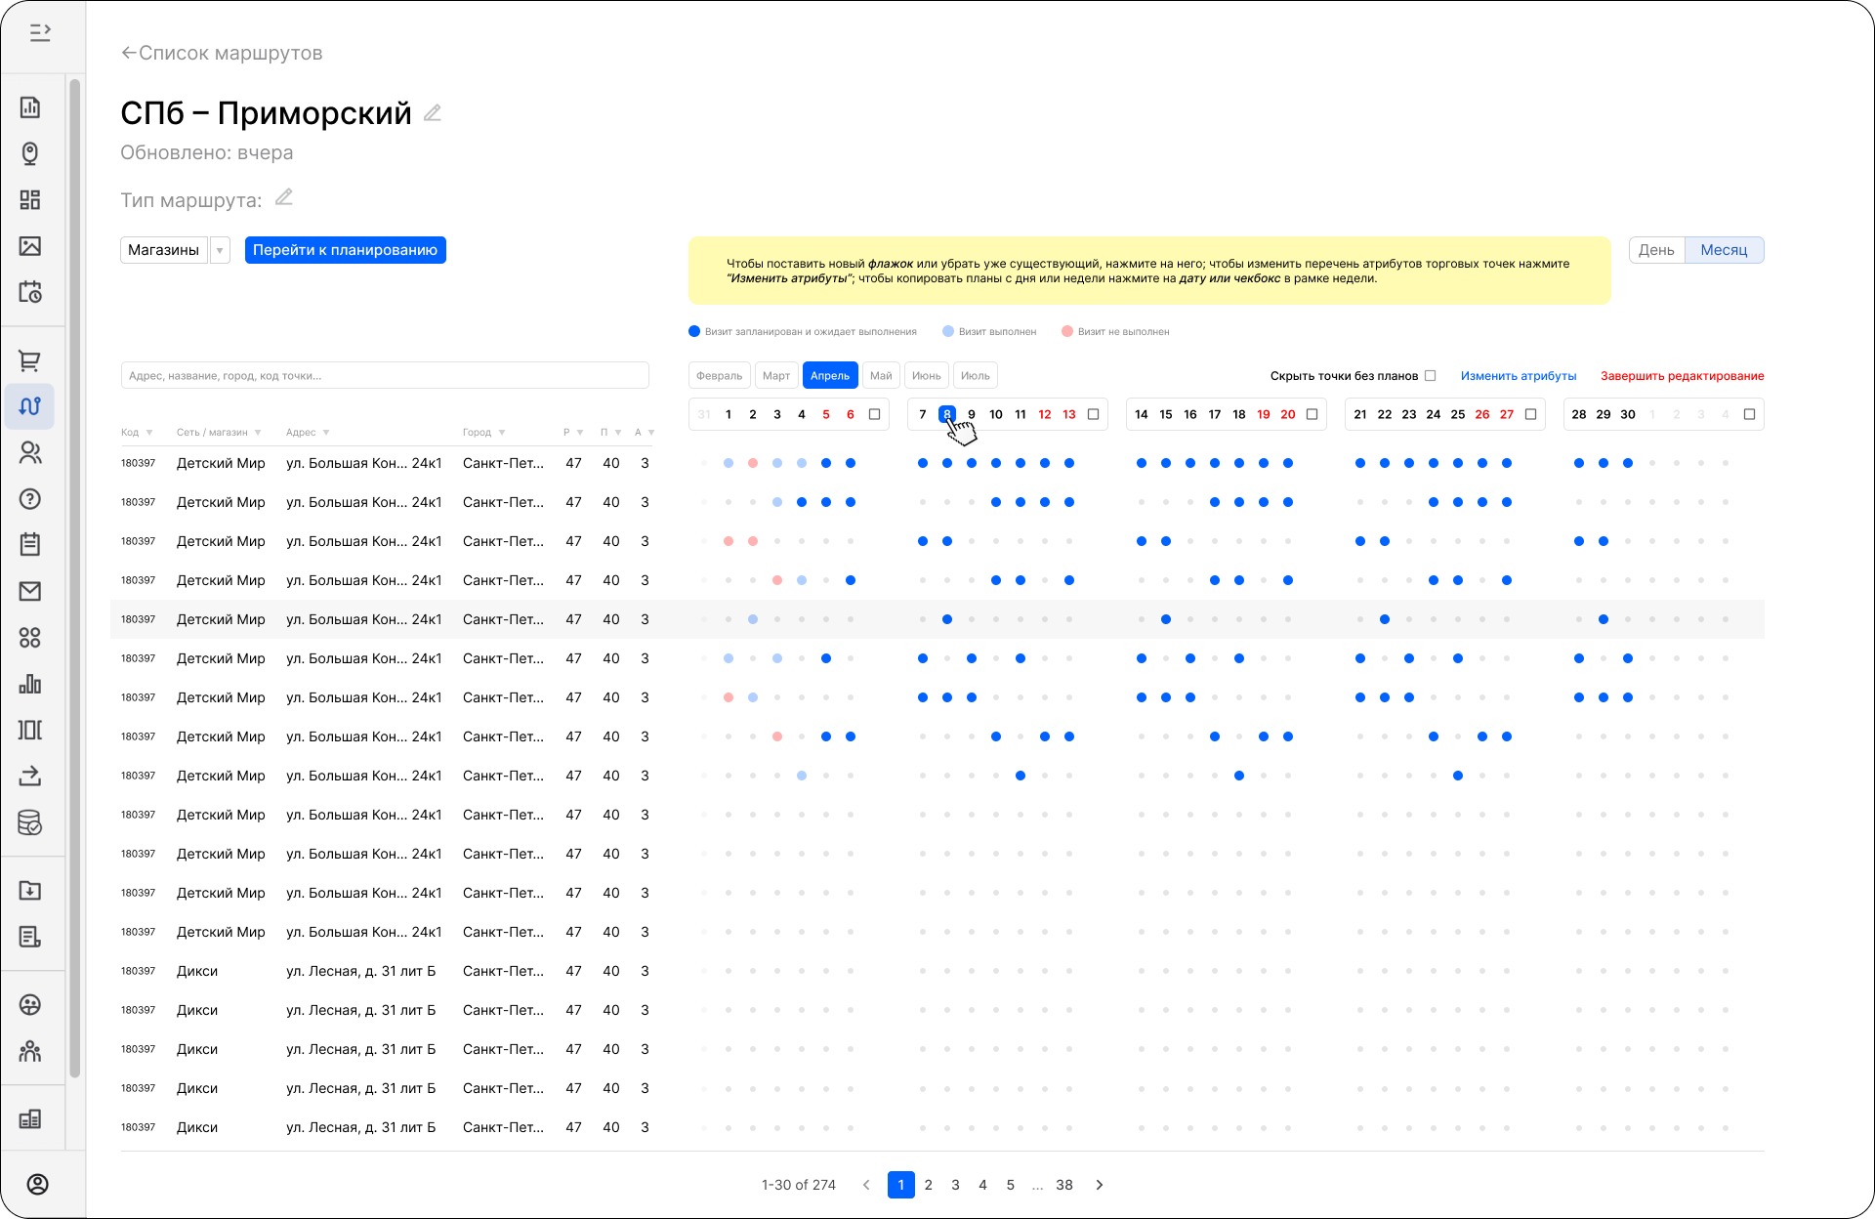Check the week 7–13 checkbox
This screenshot has height=1219, width=1875.
(1094, 414)
